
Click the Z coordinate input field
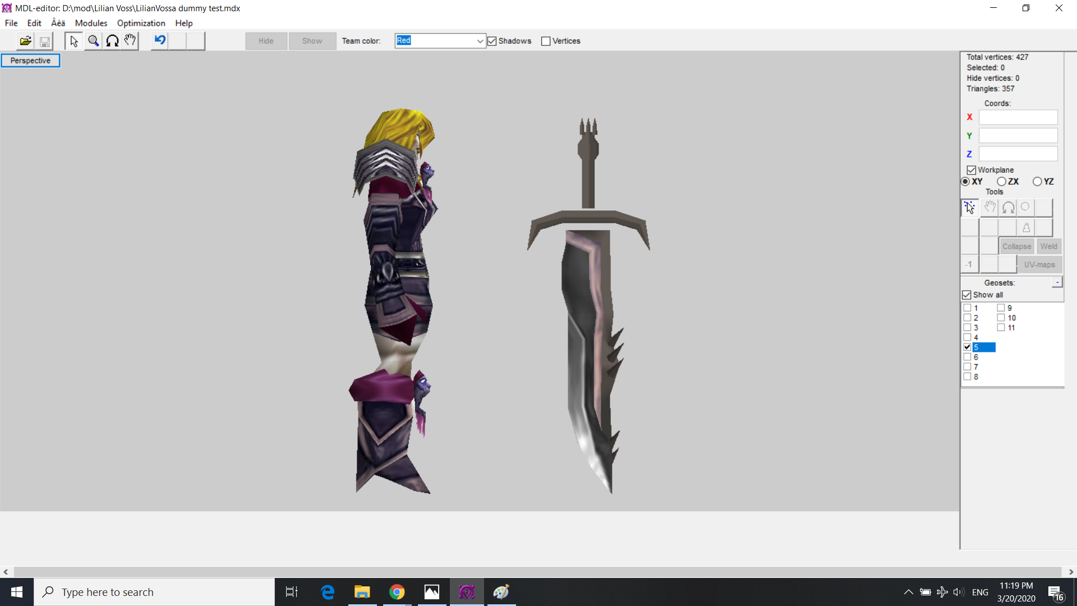[1018, 154]
